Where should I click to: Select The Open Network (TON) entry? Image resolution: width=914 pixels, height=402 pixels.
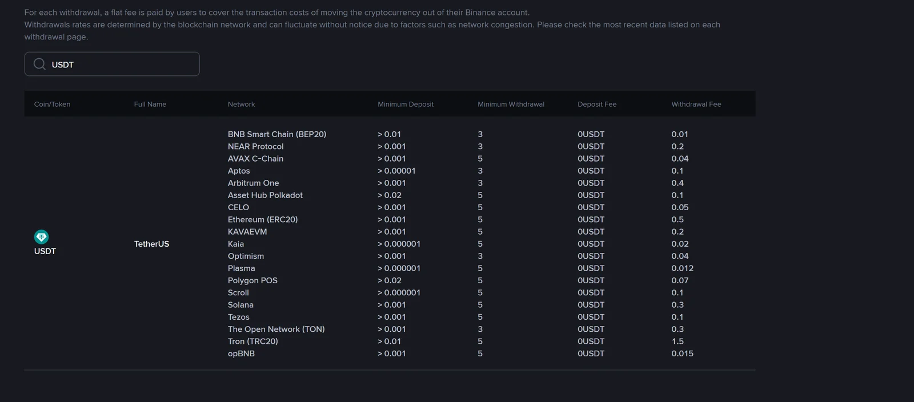276,329
